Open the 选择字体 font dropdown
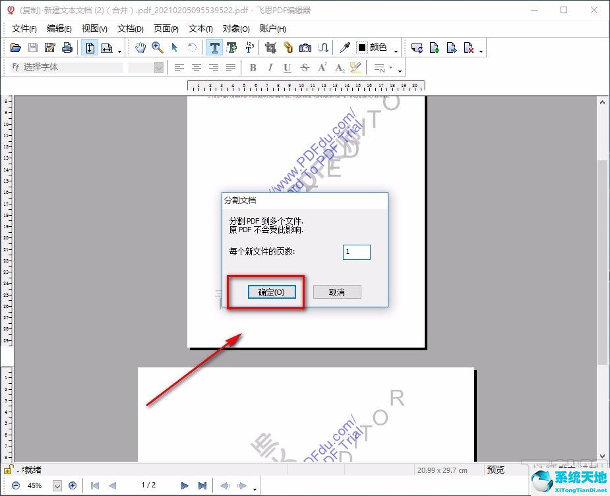 point(71,67)
